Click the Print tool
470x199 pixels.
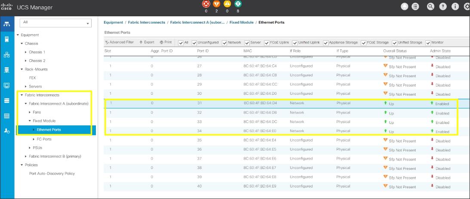pyautogui.click(x=166, y=42)
